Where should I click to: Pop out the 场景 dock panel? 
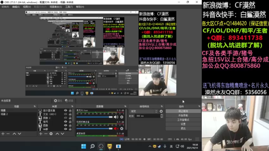[x=35, y=106]
